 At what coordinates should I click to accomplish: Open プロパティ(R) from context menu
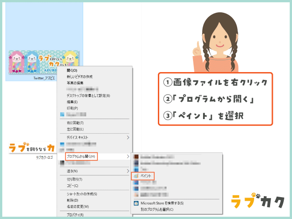coord(75,215)
